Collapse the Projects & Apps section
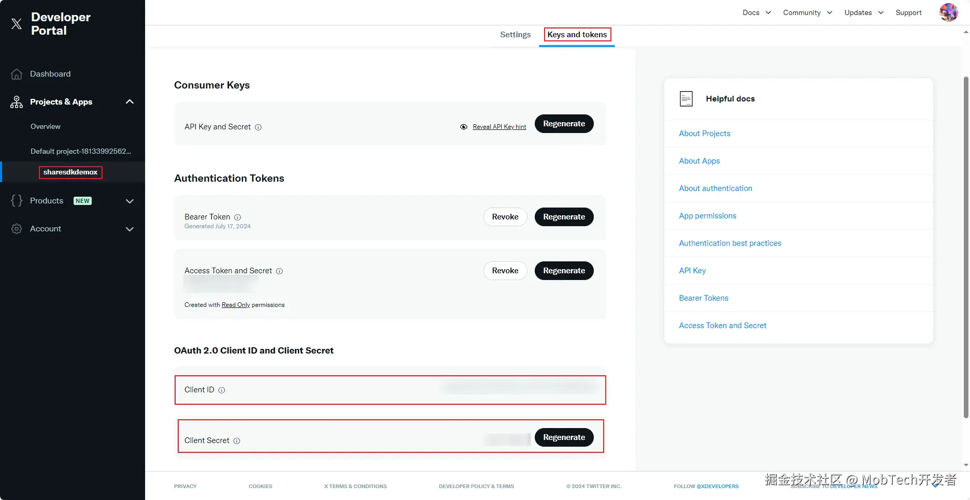Image resolution: width=970 pixels, height=500 pixels. tap(130, 102)
